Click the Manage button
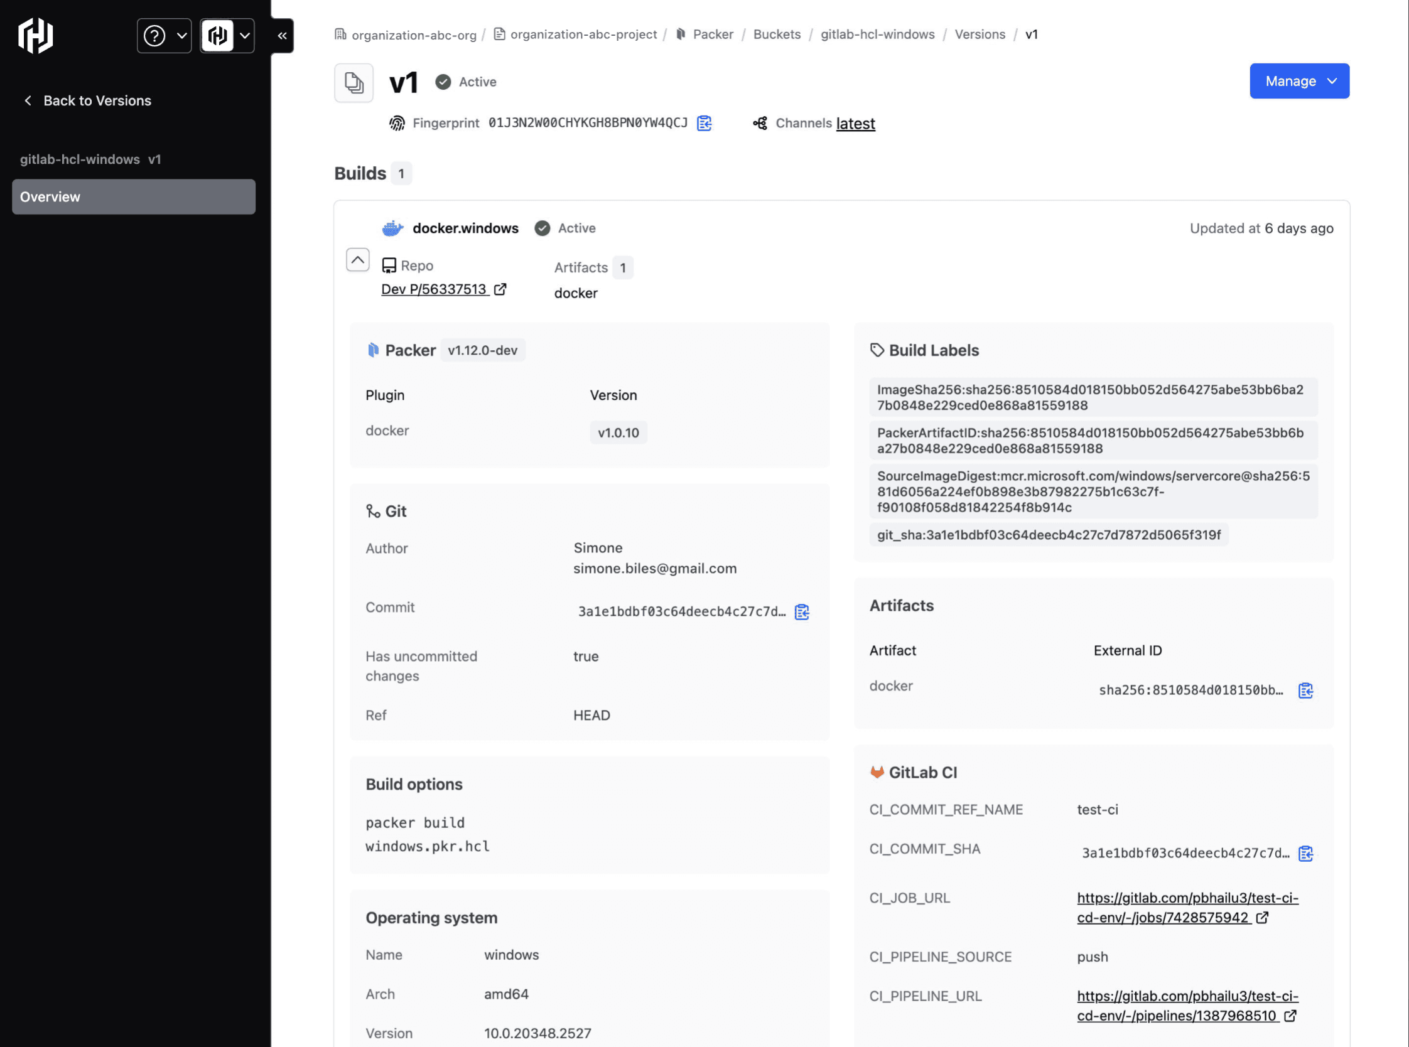Viewport: 1409px width, 1047px height. [x=1299, y=80]
